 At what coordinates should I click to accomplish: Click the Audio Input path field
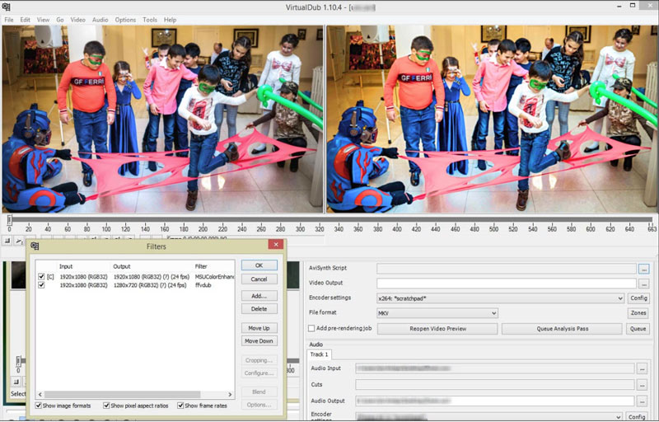[x=495, y=368]
